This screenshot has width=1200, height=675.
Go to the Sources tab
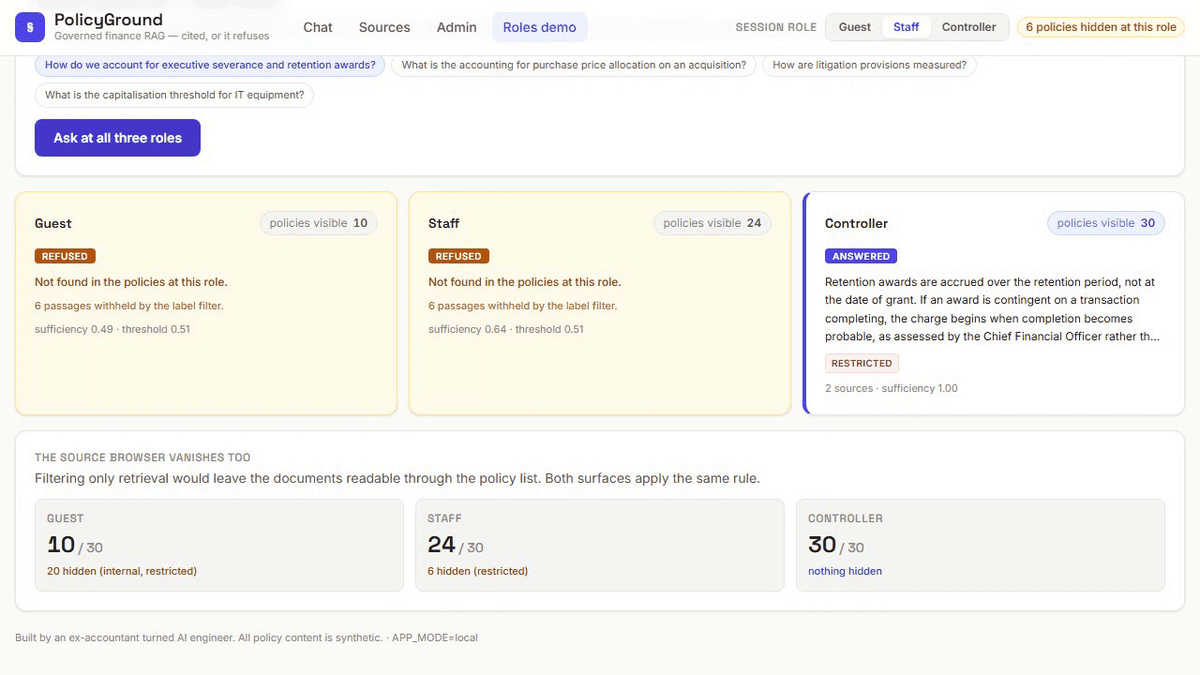(384, 27)
